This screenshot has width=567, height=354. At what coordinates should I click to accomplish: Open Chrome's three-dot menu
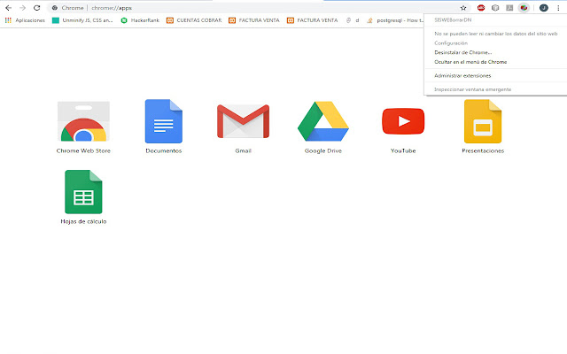(558, 8)
